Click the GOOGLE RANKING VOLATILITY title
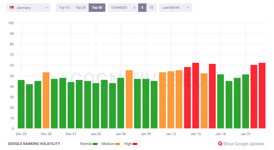Image resolution: width=274 pixels, height=150 pixels. 34,144
